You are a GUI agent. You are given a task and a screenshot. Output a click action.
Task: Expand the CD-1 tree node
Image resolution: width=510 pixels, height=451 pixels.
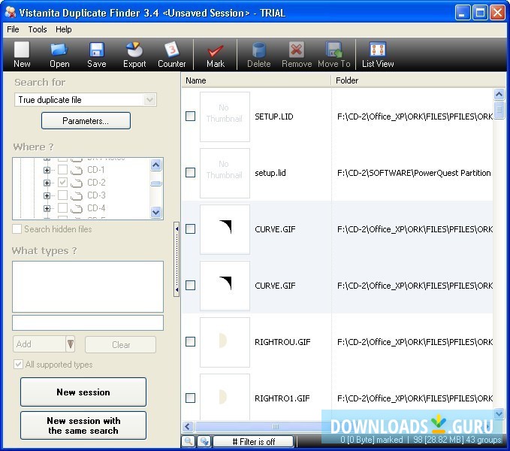coord(47,170)
